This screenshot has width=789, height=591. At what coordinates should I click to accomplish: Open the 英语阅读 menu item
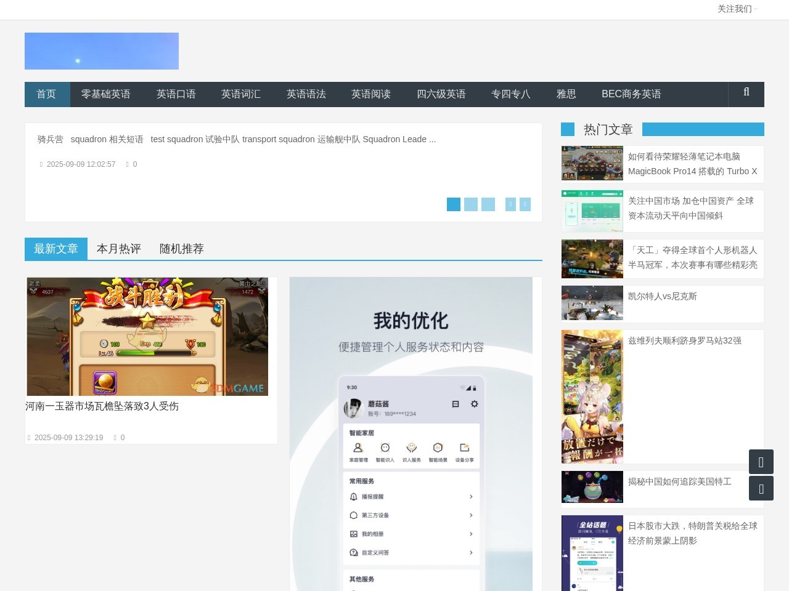tap(371, 94)
